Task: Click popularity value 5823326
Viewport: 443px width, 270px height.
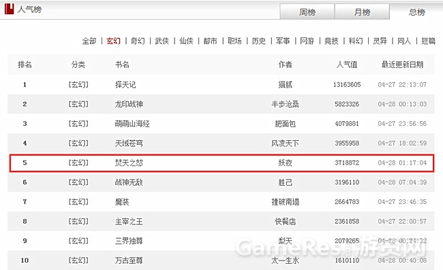Action: coord(347,104)
